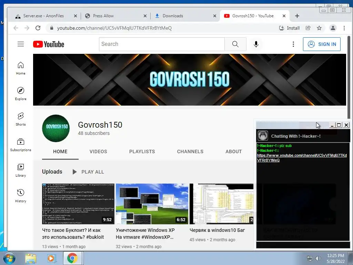The image size is (353, 265).
Task: Open the Chrome profile avatar
Action: click(x=333, y=28)
